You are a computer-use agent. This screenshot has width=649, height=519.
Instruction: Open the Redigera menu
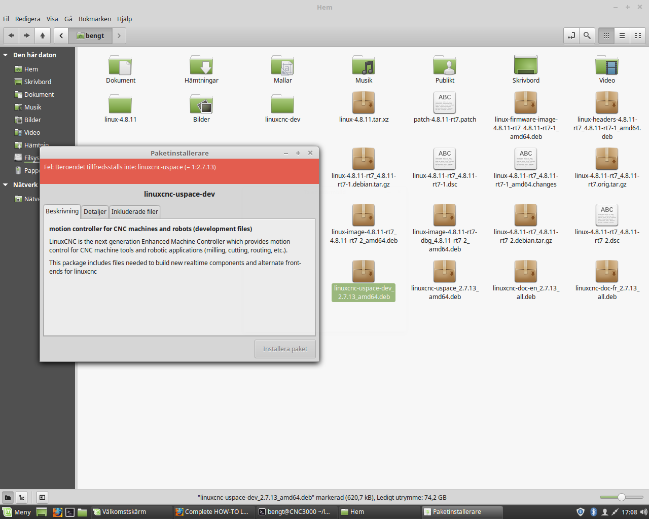(x=28, y=19)
